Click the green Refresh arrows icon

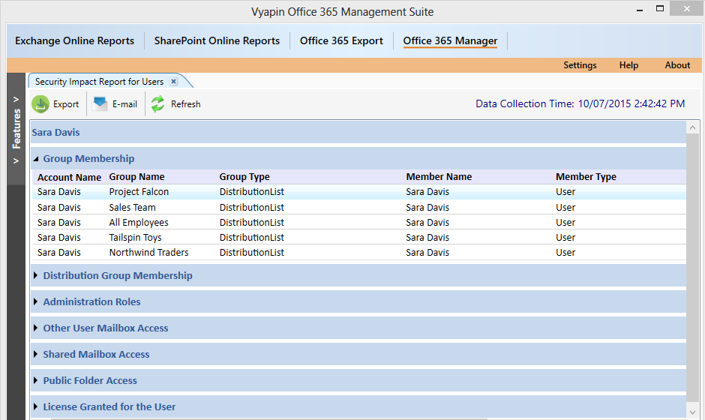click(157, 104)
